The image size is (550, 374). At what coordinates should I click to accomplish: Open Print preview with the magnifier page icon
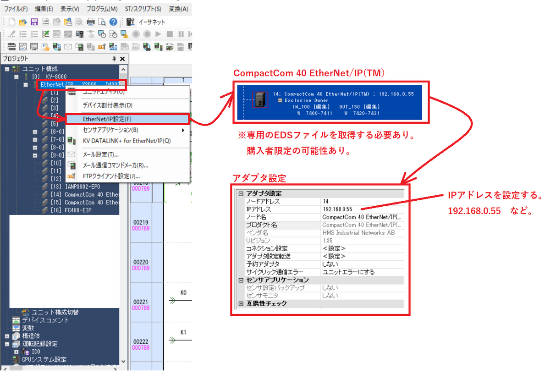point(102,22)
